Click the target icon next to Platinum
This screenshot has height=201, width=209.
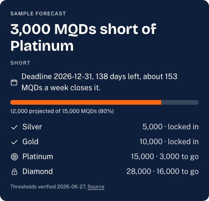[14, 157]
